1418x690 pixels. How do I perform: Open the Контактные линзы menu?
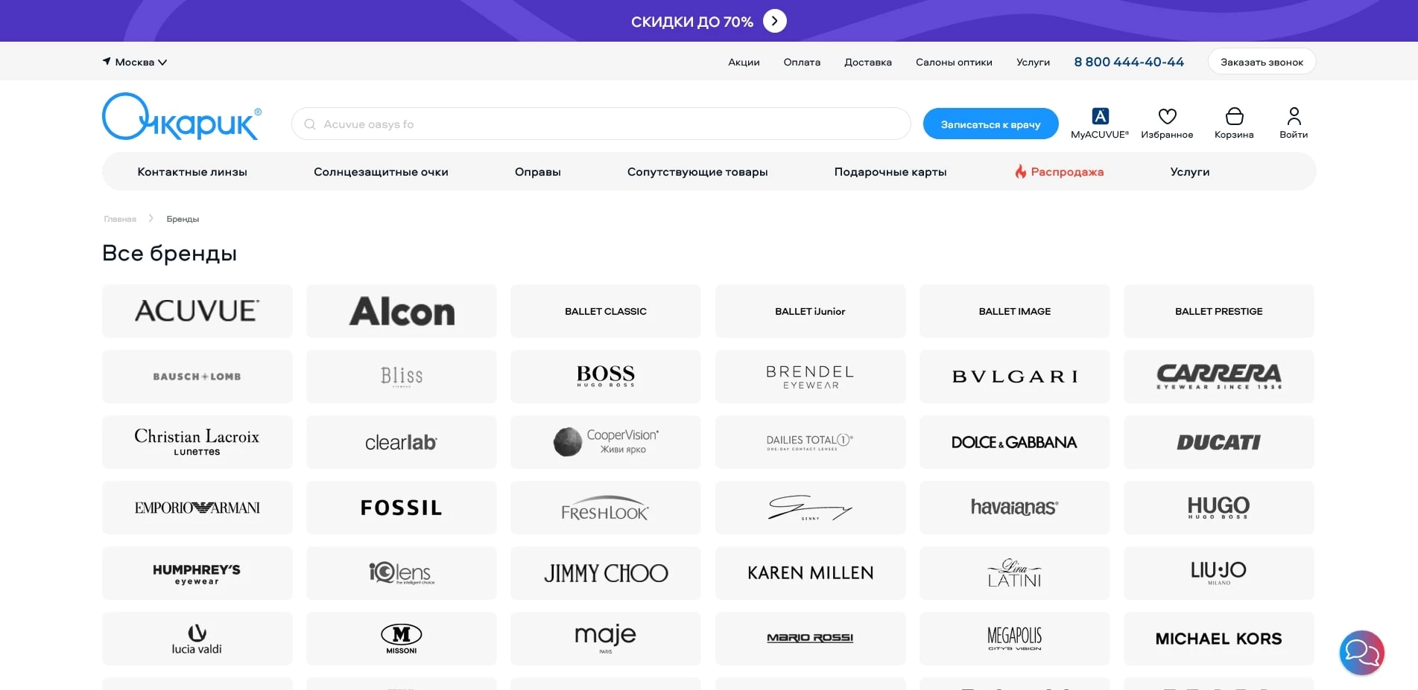click(192, 172)
